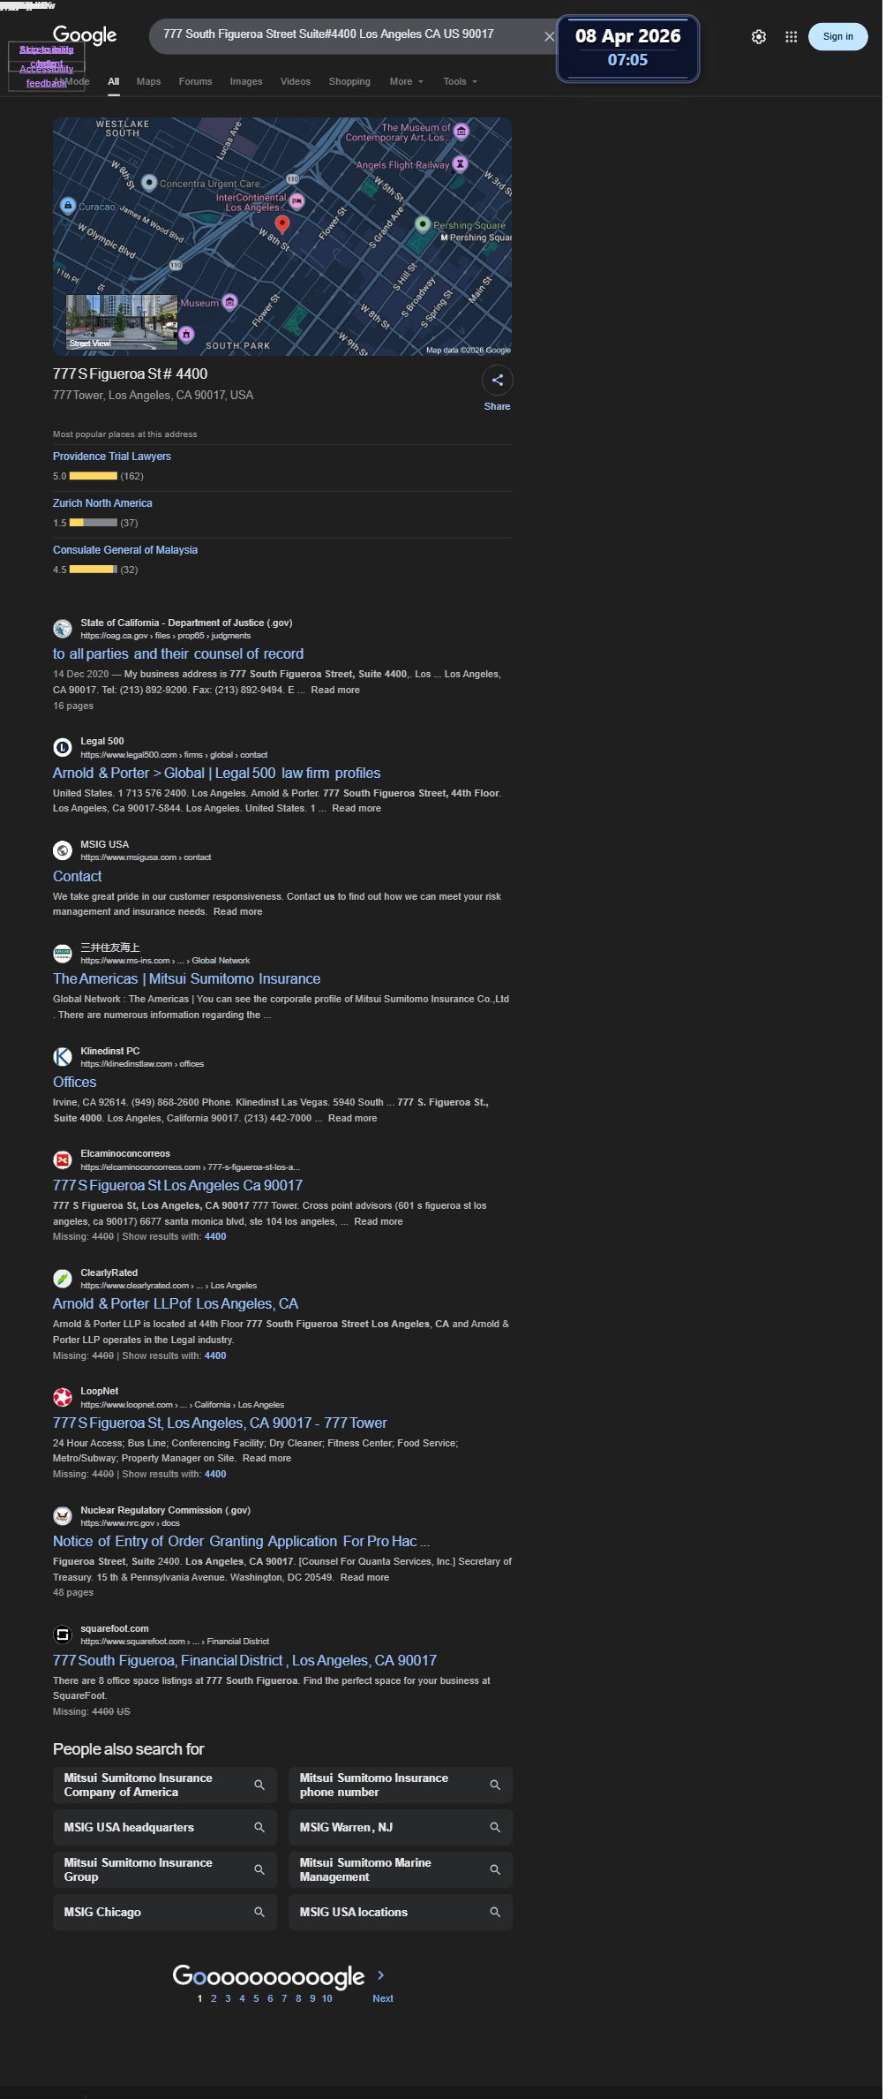The width and height of the screenshot is (893, 2099).
Task: Search MSIG USA headquarters suggestion
Action: 165,1827
